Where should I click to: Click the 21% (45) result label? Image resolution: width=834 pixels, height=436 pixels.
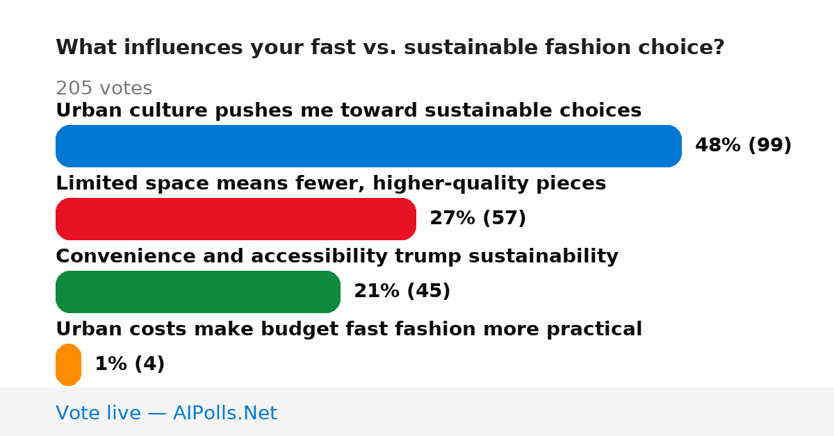pyautogui.click(x=402, y=292)
